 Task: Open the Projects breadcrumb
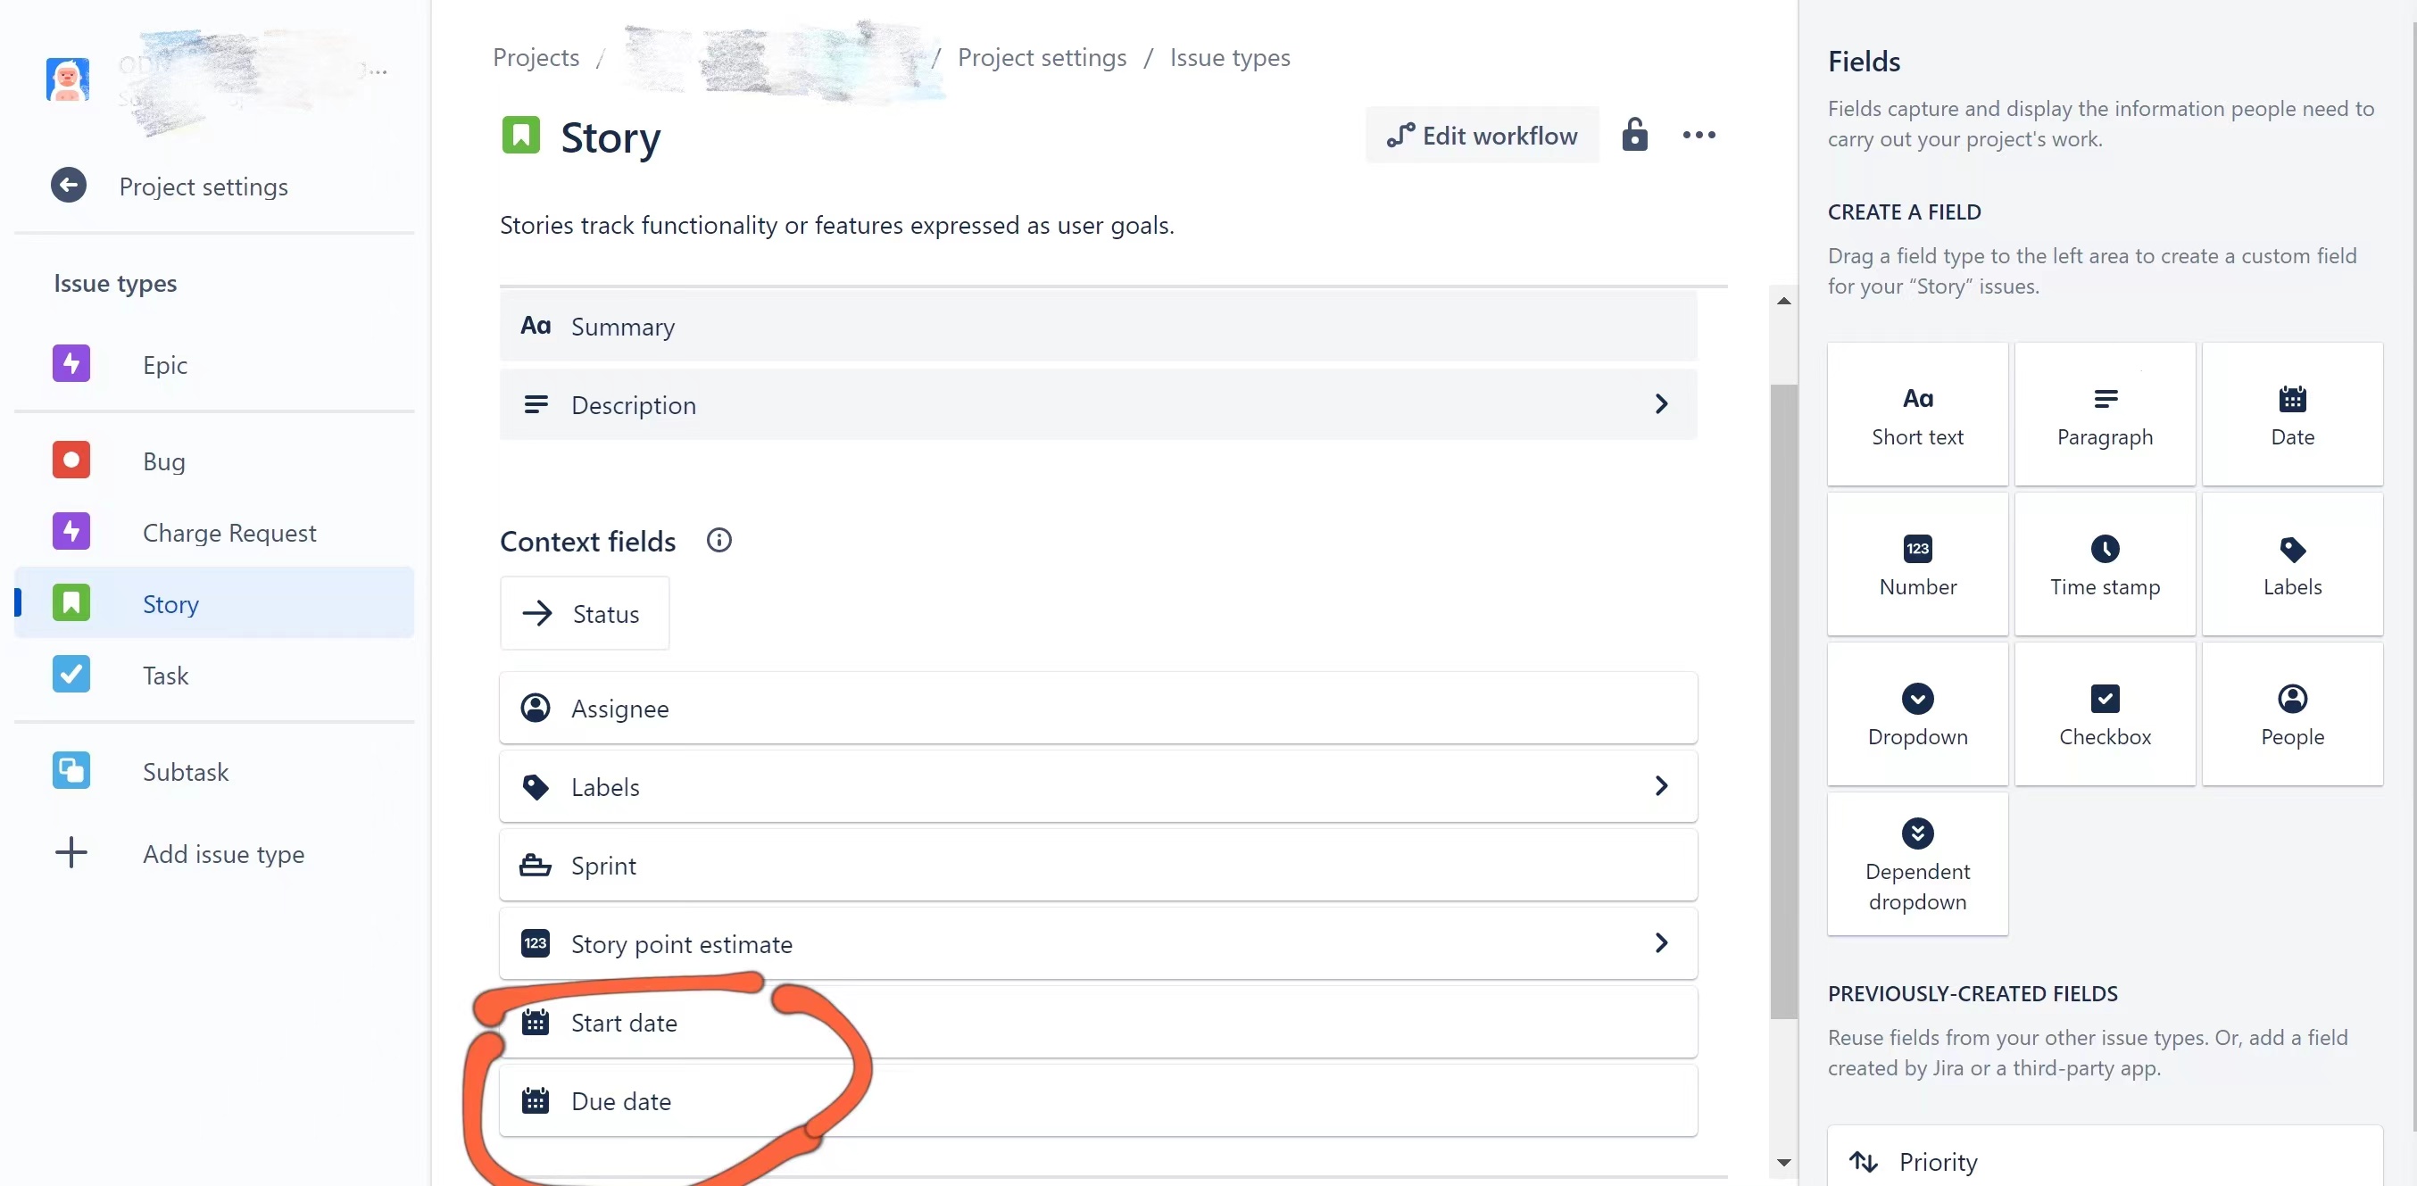pos(535,57)
